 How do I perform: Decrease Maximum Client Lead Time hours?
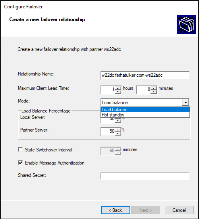(118, 92)
